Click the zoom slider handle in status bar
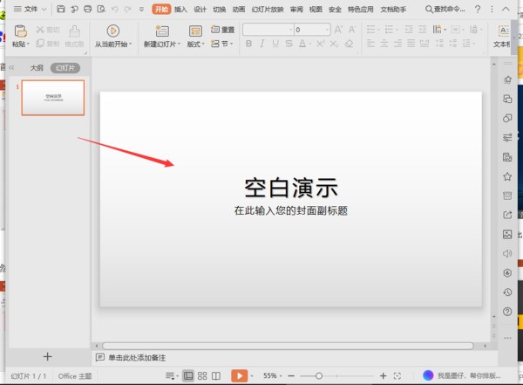 coord(319,375)
